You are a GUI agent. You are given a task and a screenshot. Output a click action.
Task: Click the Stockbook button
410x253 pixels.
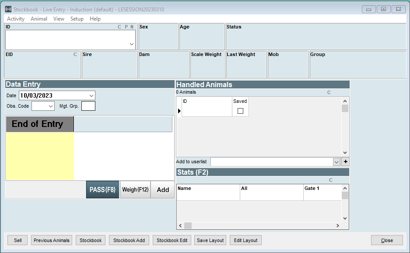91,240
